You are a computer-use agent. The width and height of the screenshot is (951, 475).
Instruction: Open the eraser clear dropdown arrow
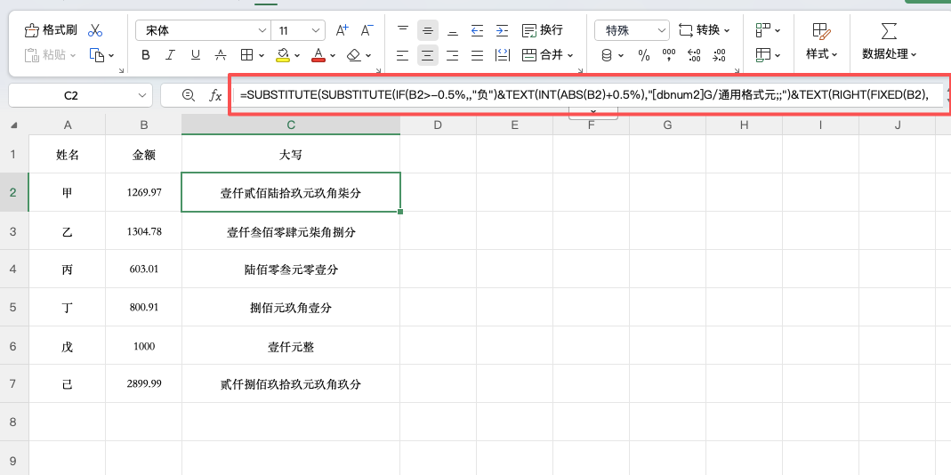pyautogui.click(x=369, y=56)
